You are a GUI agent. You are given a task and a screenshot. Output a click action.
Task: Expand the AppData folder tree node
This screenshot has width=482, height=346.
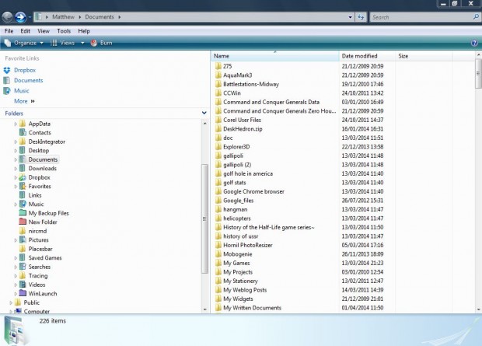click(16, 124)
